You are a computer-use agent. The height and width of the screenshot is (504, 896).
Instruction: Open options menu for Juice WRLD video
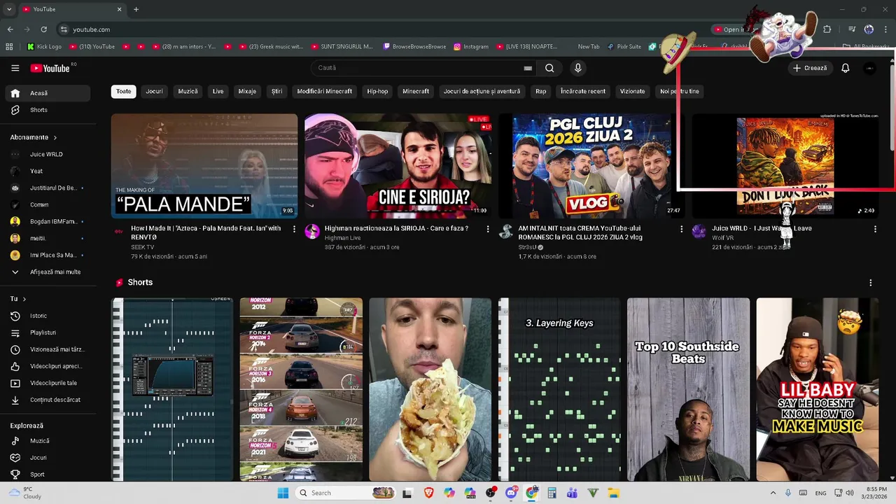coord(875,229)
